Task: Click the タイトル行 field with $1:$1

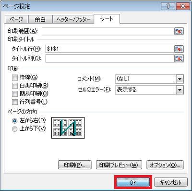Action: 110,49
